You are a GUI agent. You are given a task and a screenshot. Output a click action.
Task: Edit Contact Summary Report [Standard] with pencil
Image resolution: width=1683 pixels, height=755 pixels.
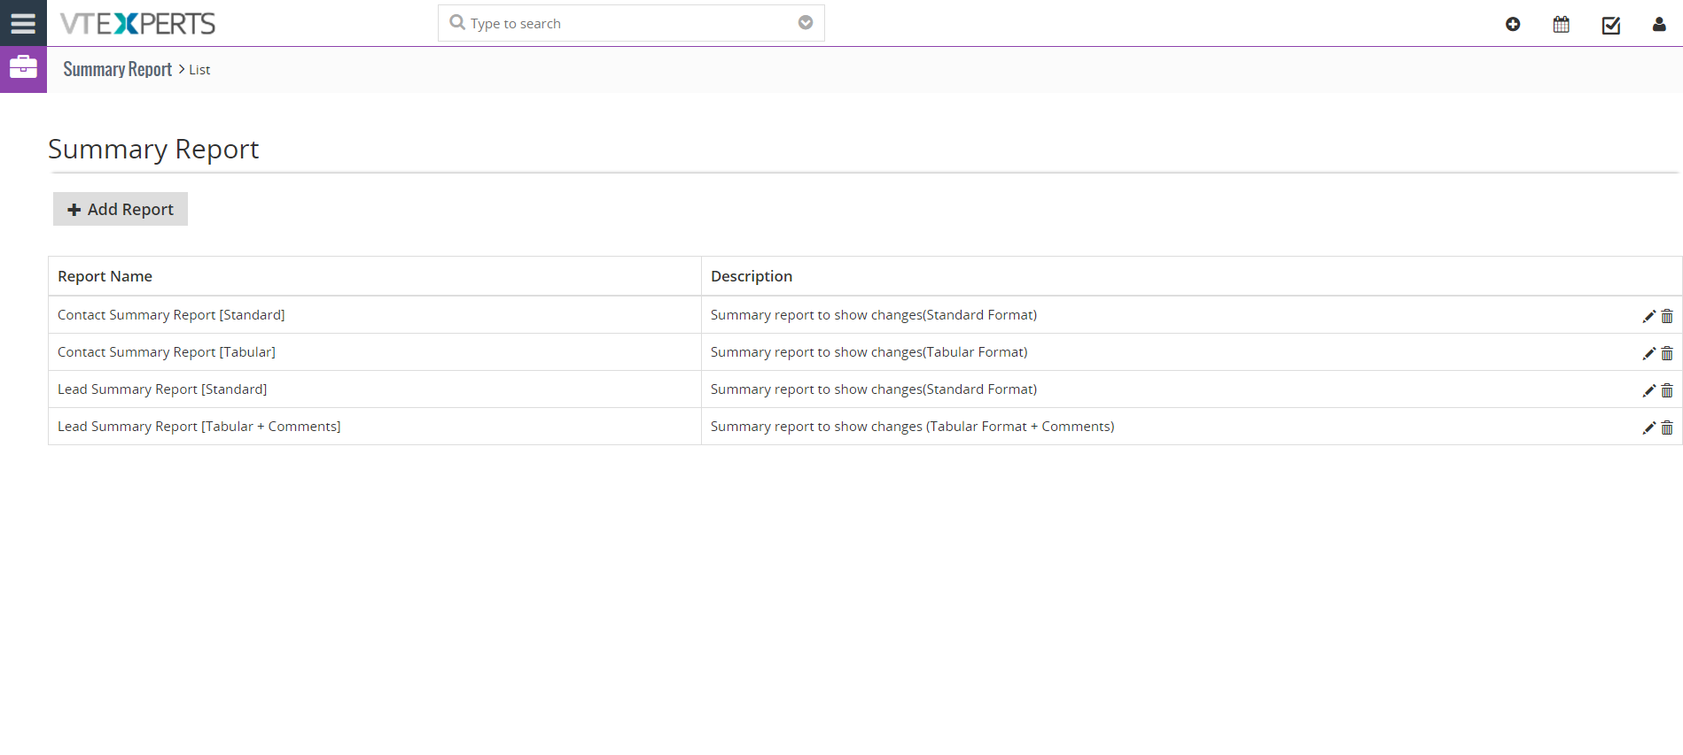pos(1648,316)
